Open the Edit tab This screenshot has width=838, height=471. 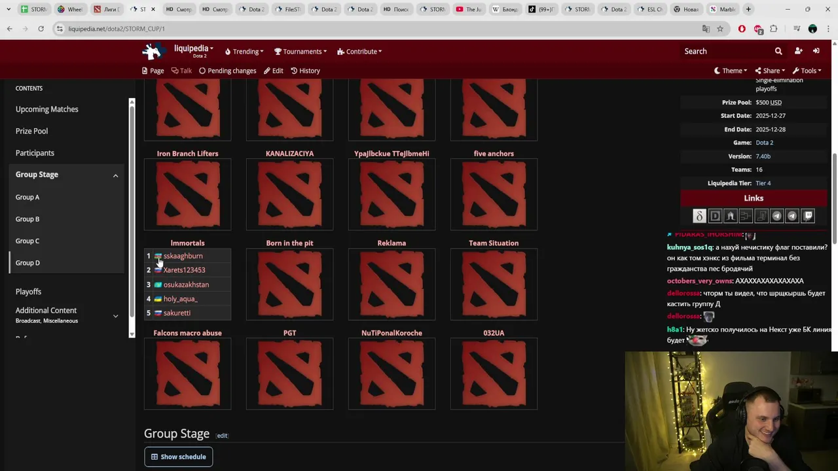(x=274, y=71)
